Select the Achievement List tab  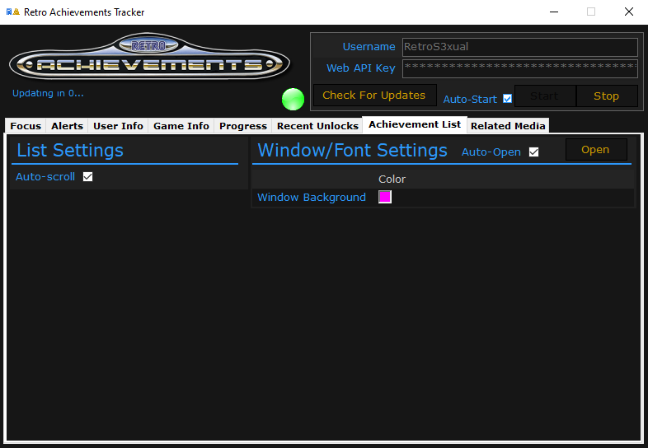pos(415,124)
